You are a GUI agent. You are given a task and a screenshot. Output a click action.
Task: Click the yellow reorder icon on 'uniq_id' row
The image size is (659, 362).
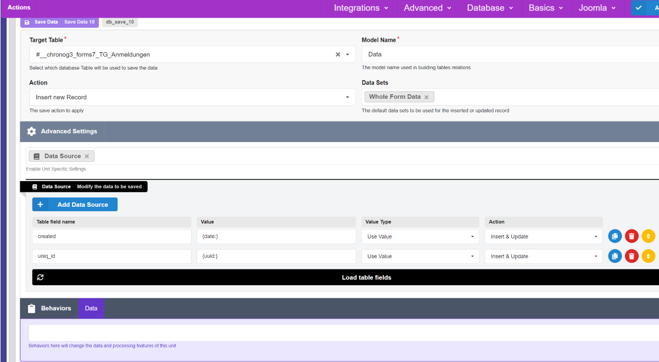pyautogui.click(x=649, y=256)
